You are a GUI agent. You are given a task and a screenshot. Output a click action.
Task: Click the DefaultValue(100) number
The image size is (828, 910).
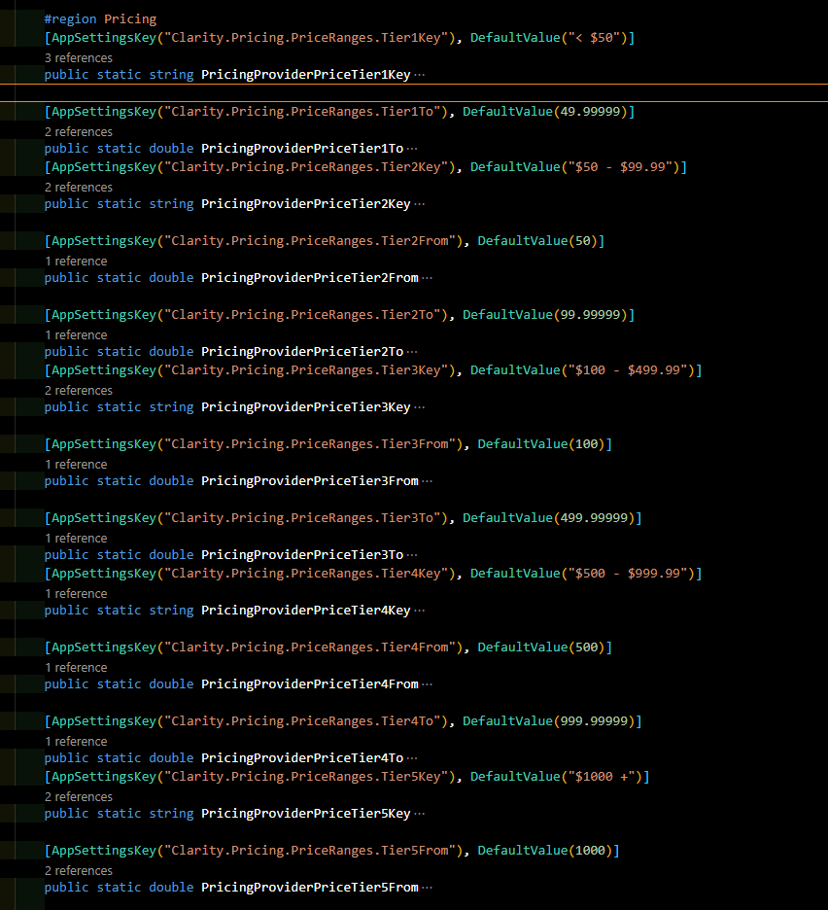tap(587, 444)
